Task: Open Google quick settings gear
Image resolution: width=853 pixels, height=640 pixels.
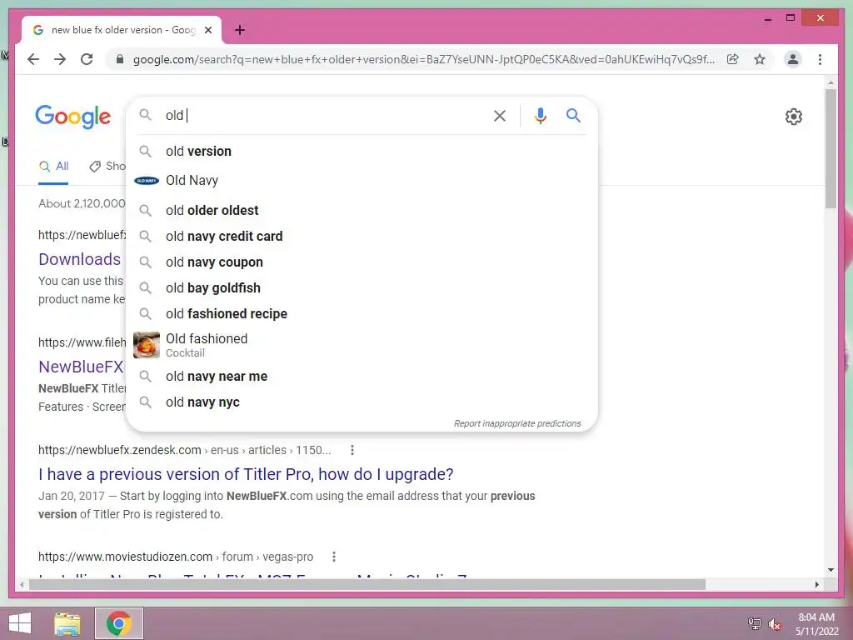Action: [x=794, y=117]
